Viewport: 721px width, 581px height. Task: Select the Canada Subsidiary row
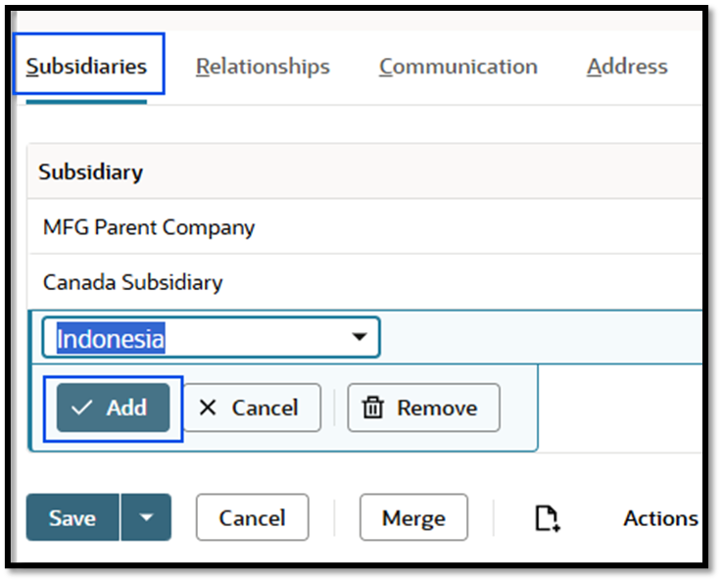(133, 282)
